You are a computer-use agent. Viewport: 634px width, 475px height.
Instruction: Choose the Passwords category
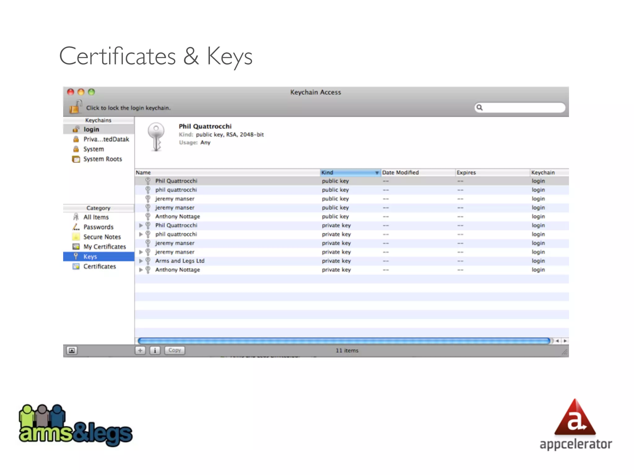(x=98, y=227)
